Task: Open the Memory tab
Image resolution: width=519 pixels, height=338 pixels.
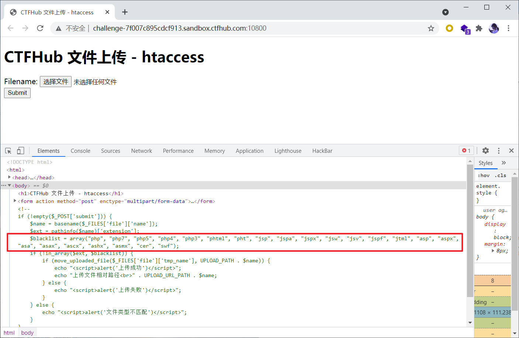Action: click(x=215, y=151)
